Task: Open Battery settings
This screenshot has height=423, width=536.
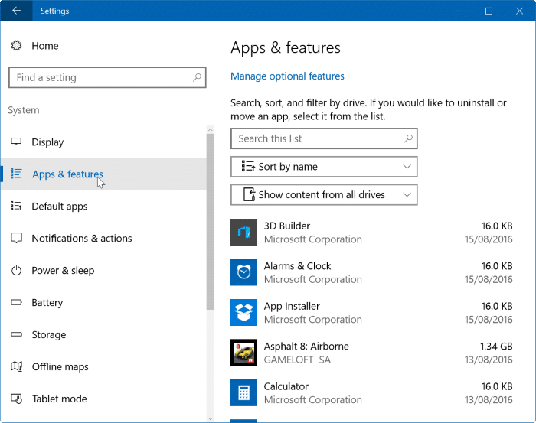Action: 103,302
